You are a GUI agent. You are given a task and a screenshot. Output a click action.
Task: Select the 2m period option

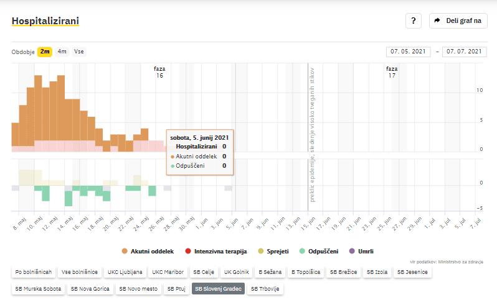pyautogui.click(x=45, y=52)
